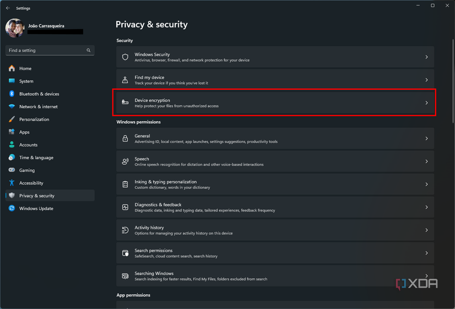Navigate to Personalization settings
Screen dimensions: 455x309
click(x=34, y=120)
